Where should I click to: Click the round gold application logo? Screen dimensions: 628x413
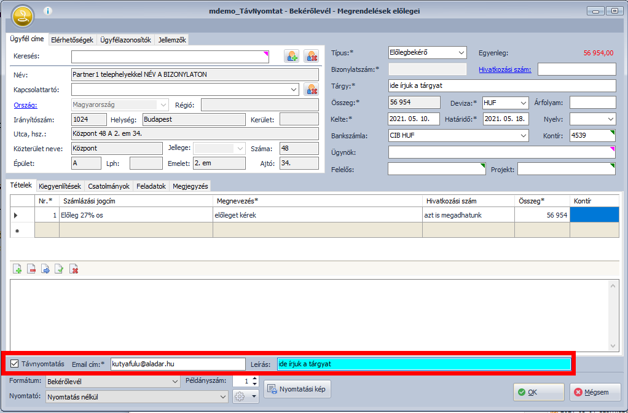coord(22,17)
